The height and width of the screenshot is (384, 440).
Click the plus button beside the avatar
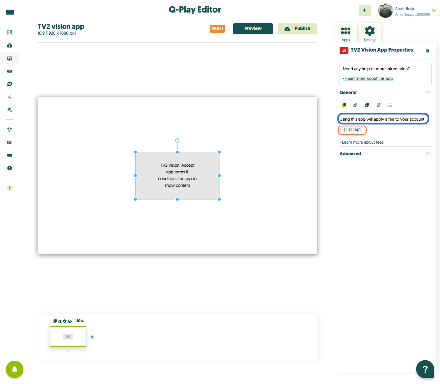pos(365,10)
